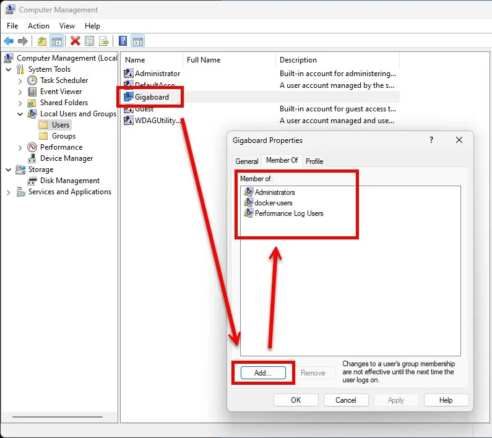Viewport: 492px width, 438px height.
Task: Switch to the Profile tab
Action: [x=314, y=161]
